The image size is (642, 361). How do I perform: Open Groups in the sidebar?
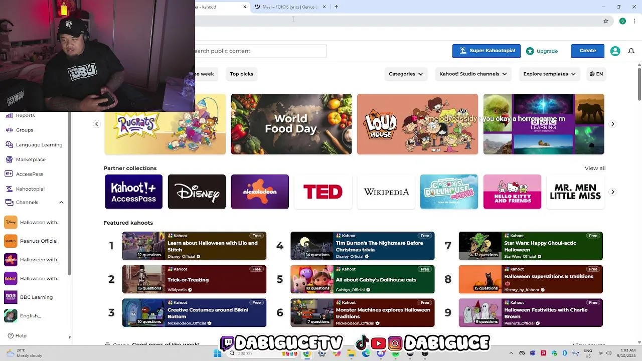coord(24,130)
